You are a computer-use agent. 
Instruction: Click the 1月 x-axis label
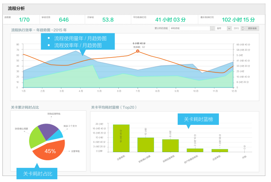coord(23,91)
